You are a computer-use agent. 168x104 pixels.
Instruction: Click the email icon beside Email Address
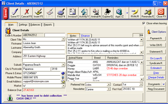pyautogui.click(x=63, y=82)
